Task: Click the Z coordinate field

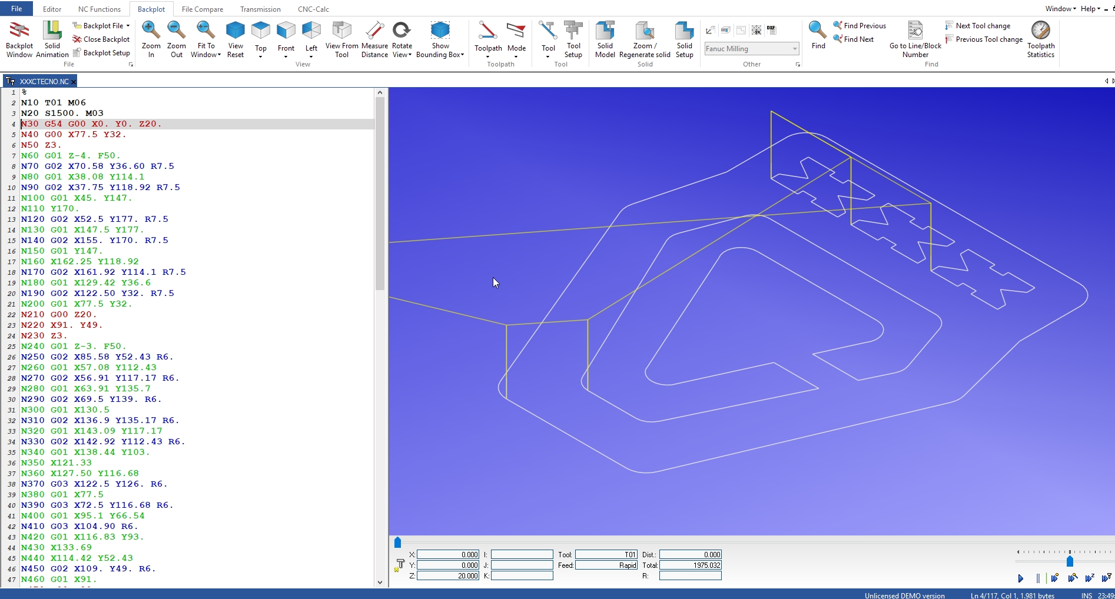Action: 448,575
